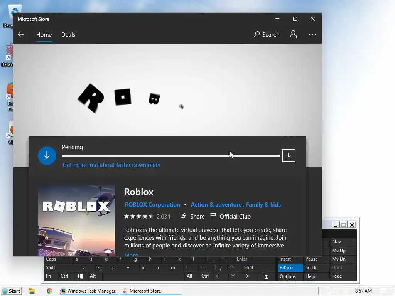Open Options on the on-screen keyboard
This screenshot has height=296, width=395.
click(290, 276)
